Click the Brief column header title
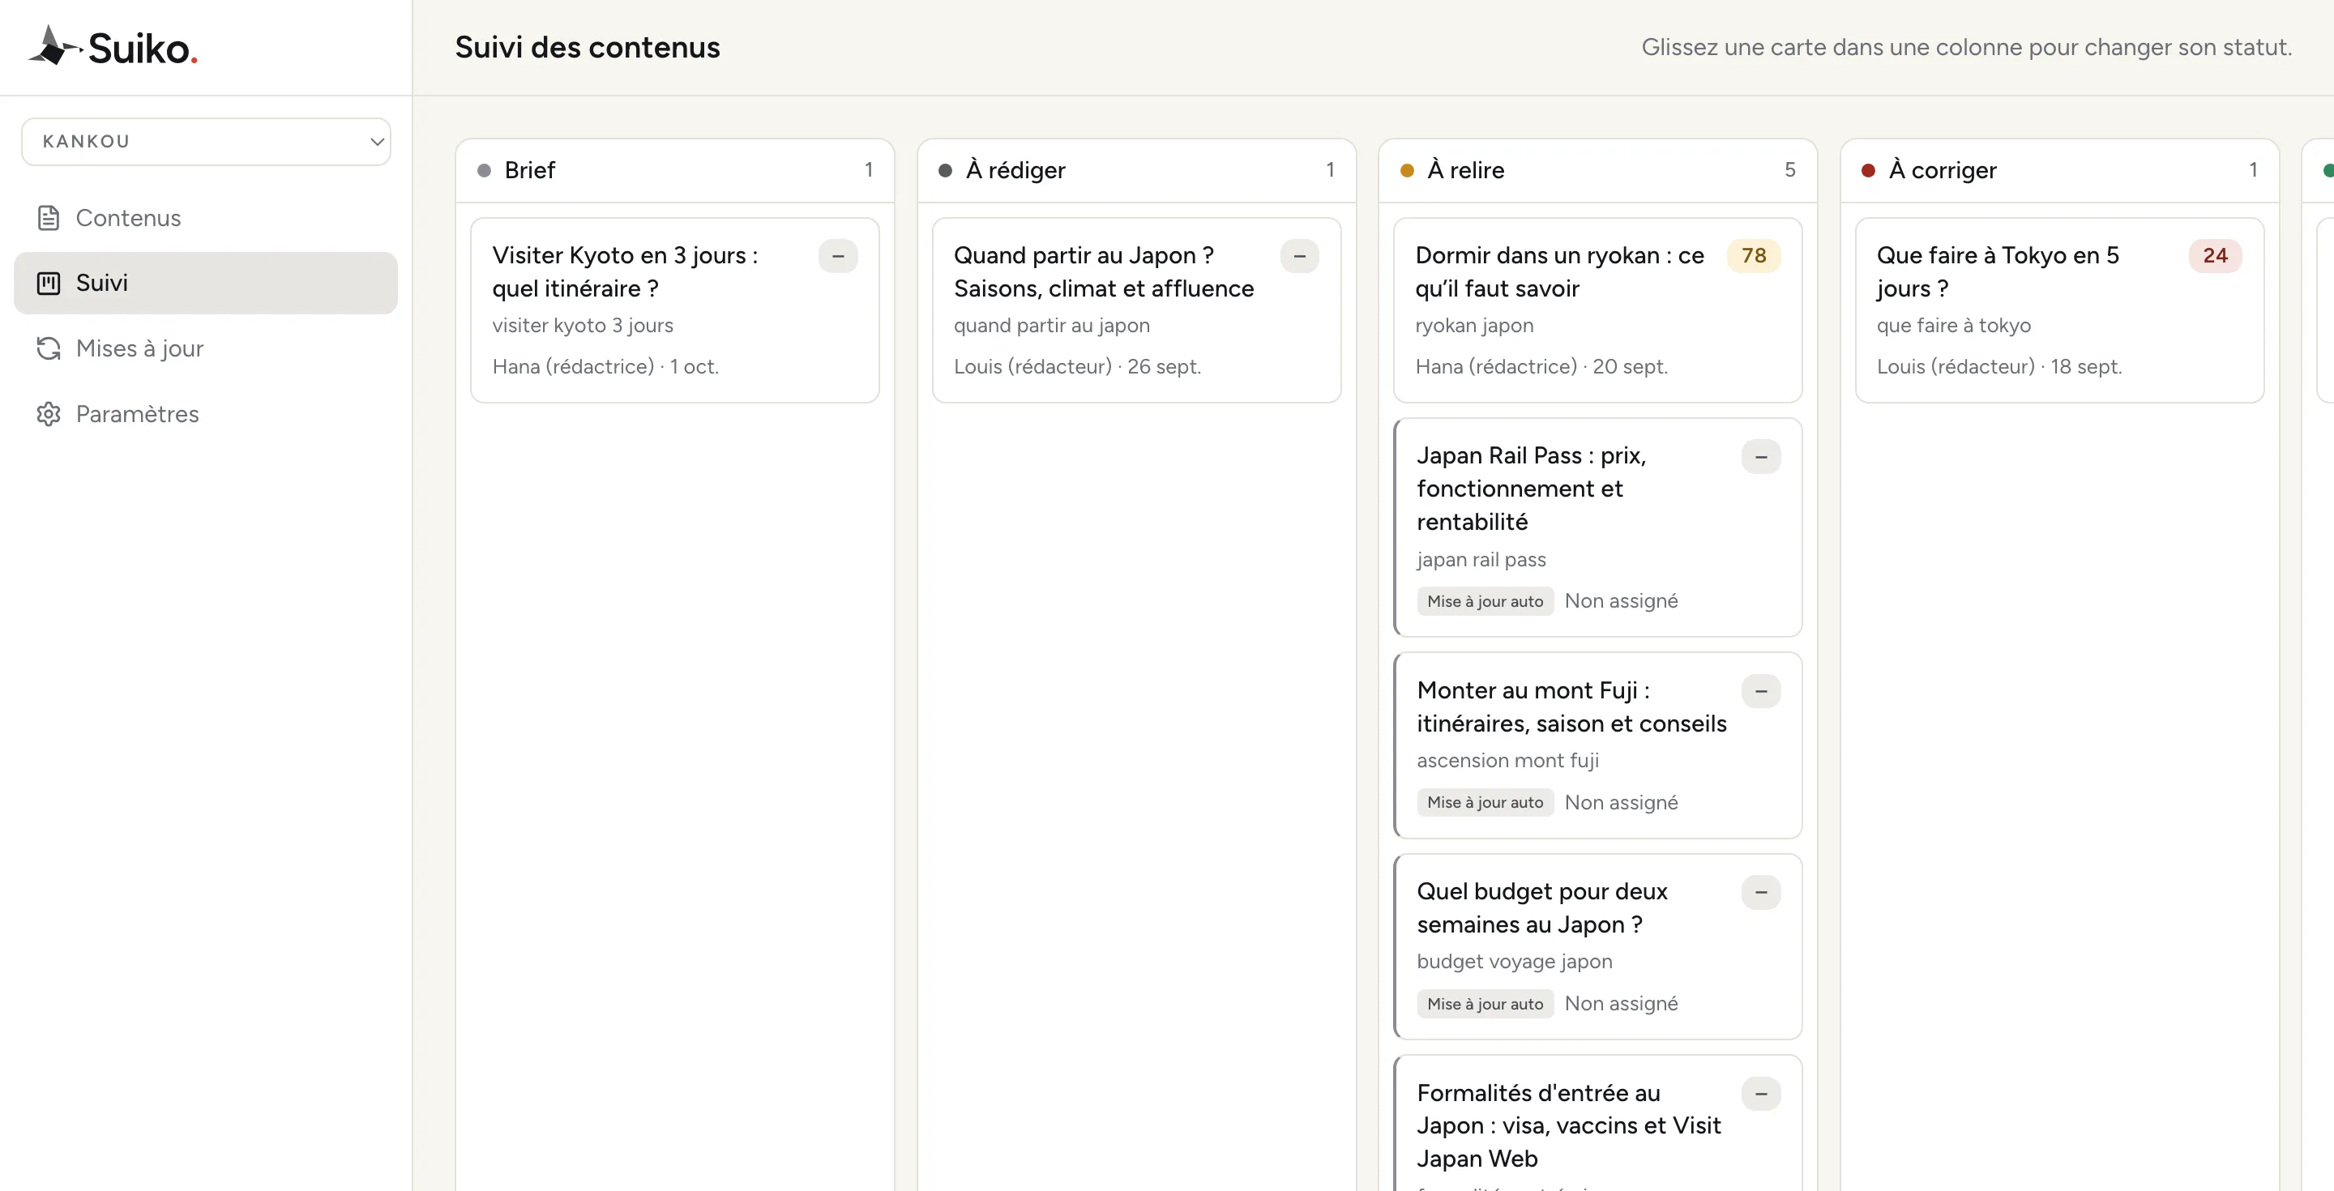Screen dimensions: 2334x1191 530,170
